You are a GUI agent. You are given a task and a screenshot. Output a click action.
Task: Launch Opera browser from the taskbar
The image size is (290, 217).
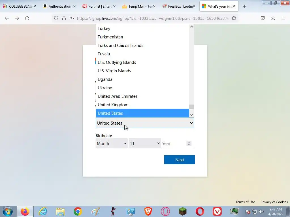point(200,211)
